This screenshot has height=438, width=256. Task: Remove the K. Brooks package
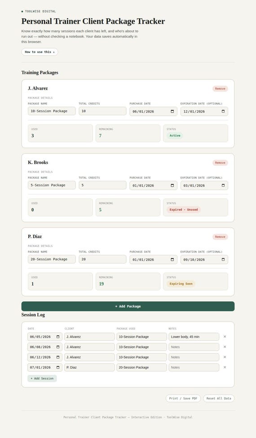(x=220, y=163)
